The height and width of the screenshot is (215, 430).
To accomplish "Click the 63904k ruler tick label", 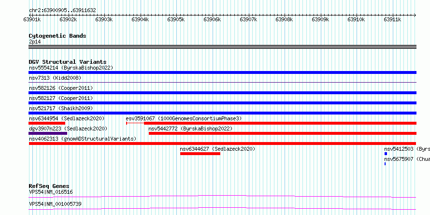I will (141, 19).
